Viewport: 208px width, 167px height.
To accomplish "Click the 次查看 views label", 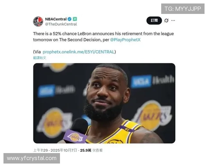I will 97,150.
